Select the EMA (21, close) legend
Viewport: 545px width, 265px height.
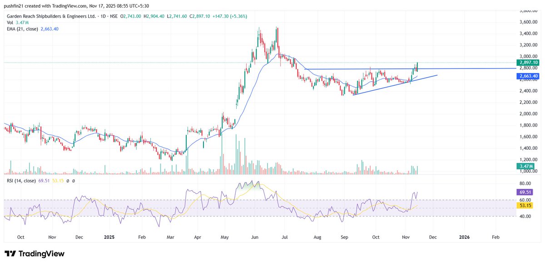click(21, 29)
